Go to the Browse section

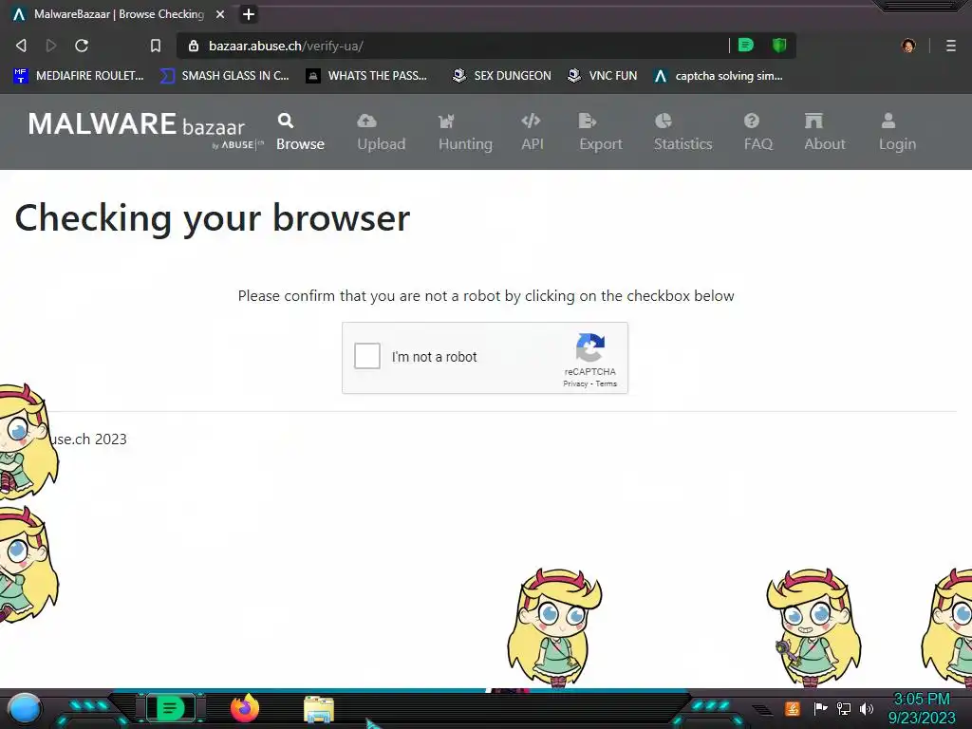pos(300,132)
